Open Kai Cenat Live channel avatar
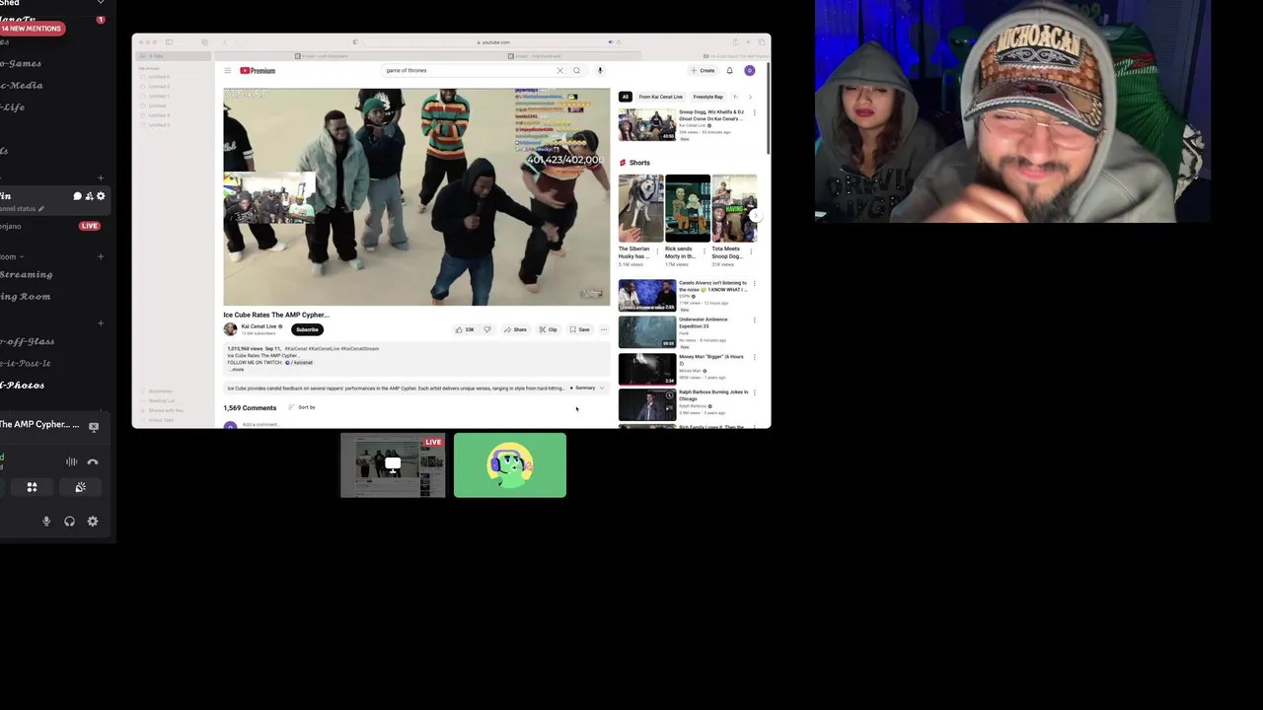This screenshot has width=1263, height=710. tap(230, 329)
